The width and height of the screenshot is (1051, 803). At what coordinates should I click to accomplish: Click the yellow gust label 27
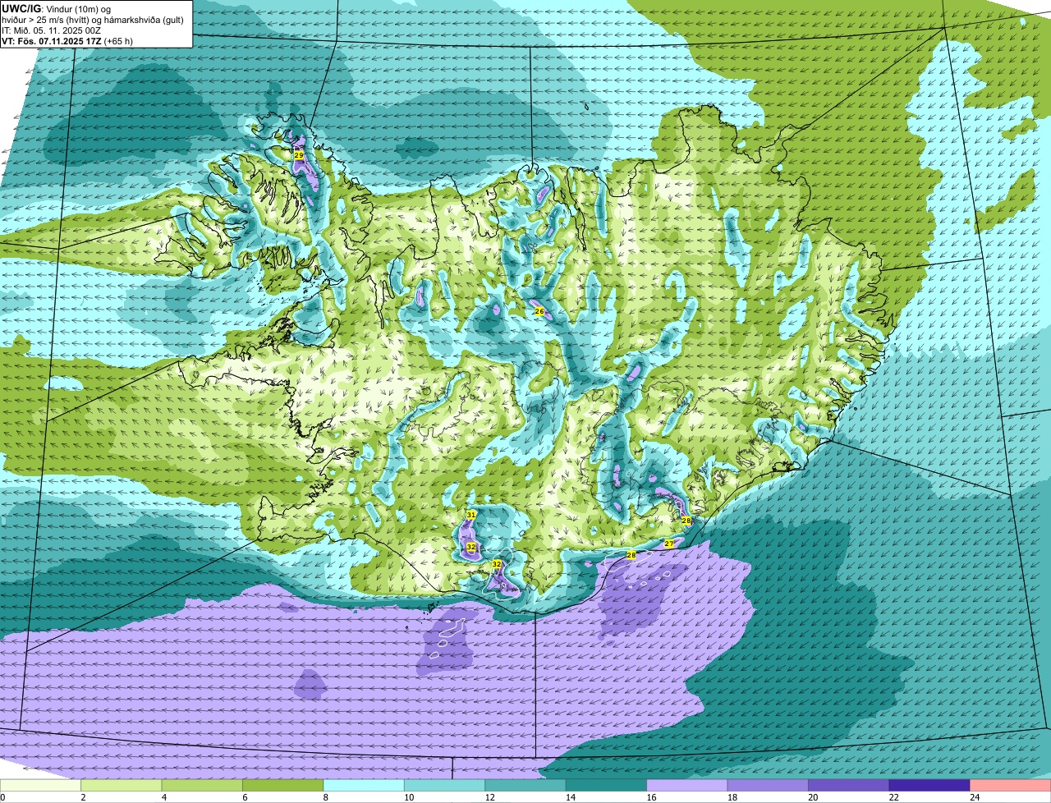(669, 544)
